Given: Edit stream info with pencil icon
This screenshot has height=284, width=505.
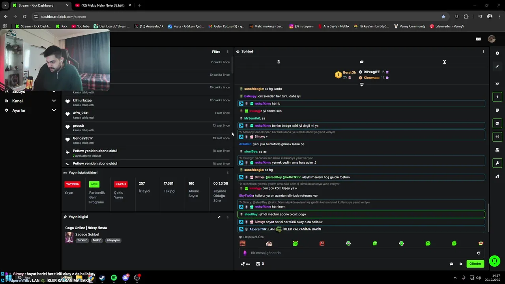Looking at the screenshot, I should pyautogui.click(x=219, y=217).
